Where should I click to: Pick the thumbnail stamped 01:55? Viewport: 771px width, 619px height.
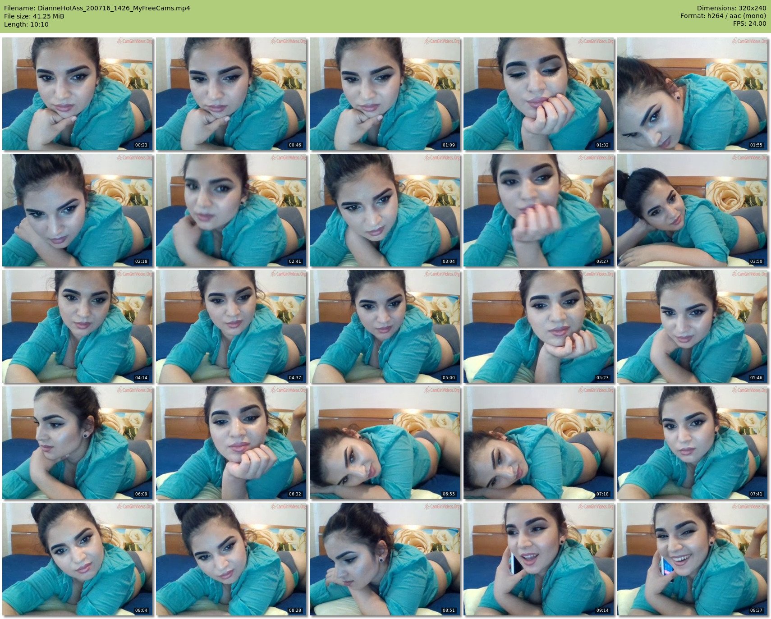click(693, 94)
